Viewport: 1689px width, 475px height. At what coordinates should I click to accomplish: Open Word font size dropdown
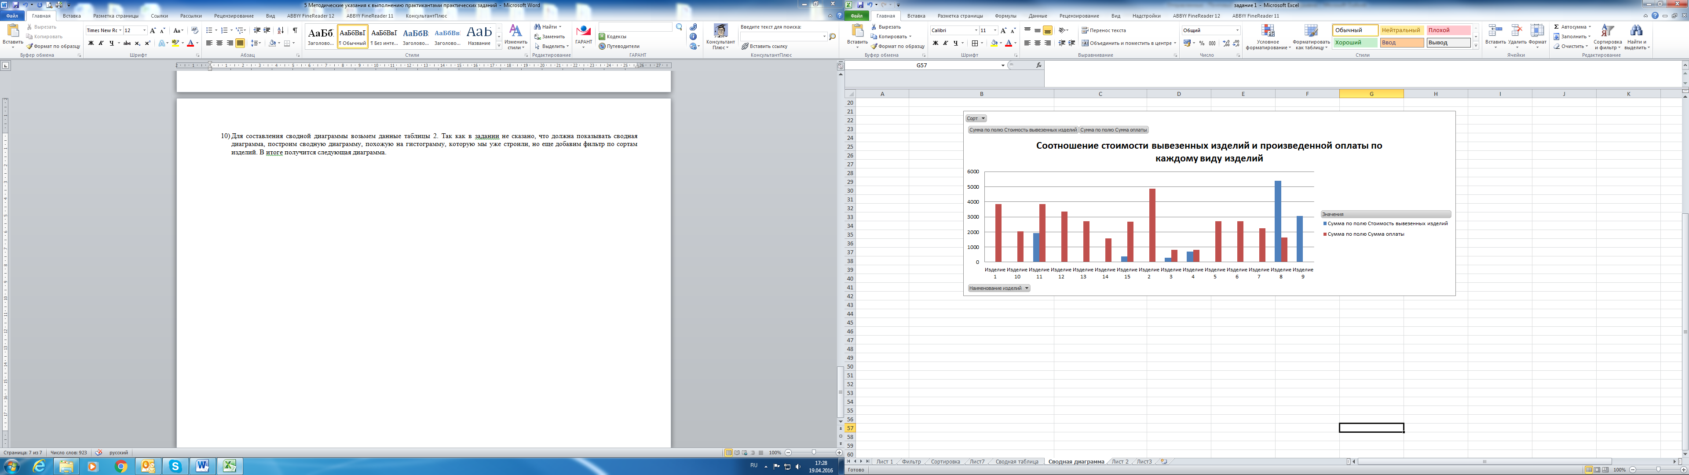coord(144,30)
